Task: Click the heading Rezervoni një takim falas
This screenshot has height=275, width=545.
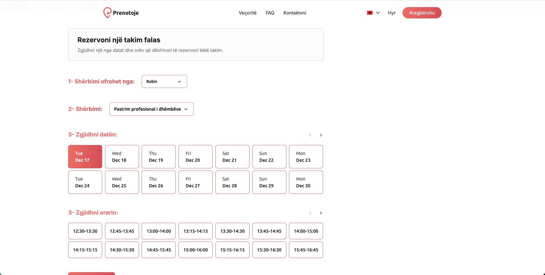Action: (119, 40)
